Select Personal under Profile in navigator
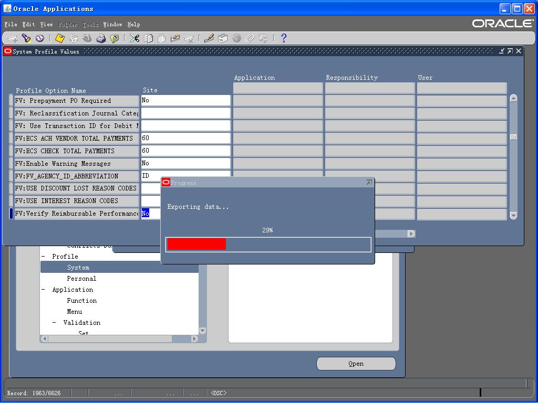Image resolution: width=538 pixels, height=403 pixels. 81,278
